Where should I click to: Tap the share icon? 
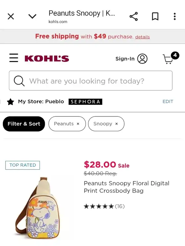134,16
